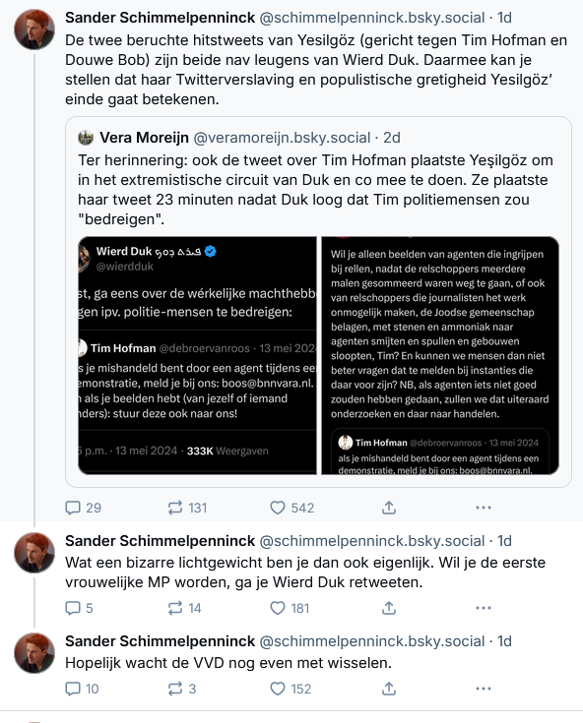The height and width of the screenshot is (723, 583).
Task: Like the post with 542 likes
Action: pos(292,508)
